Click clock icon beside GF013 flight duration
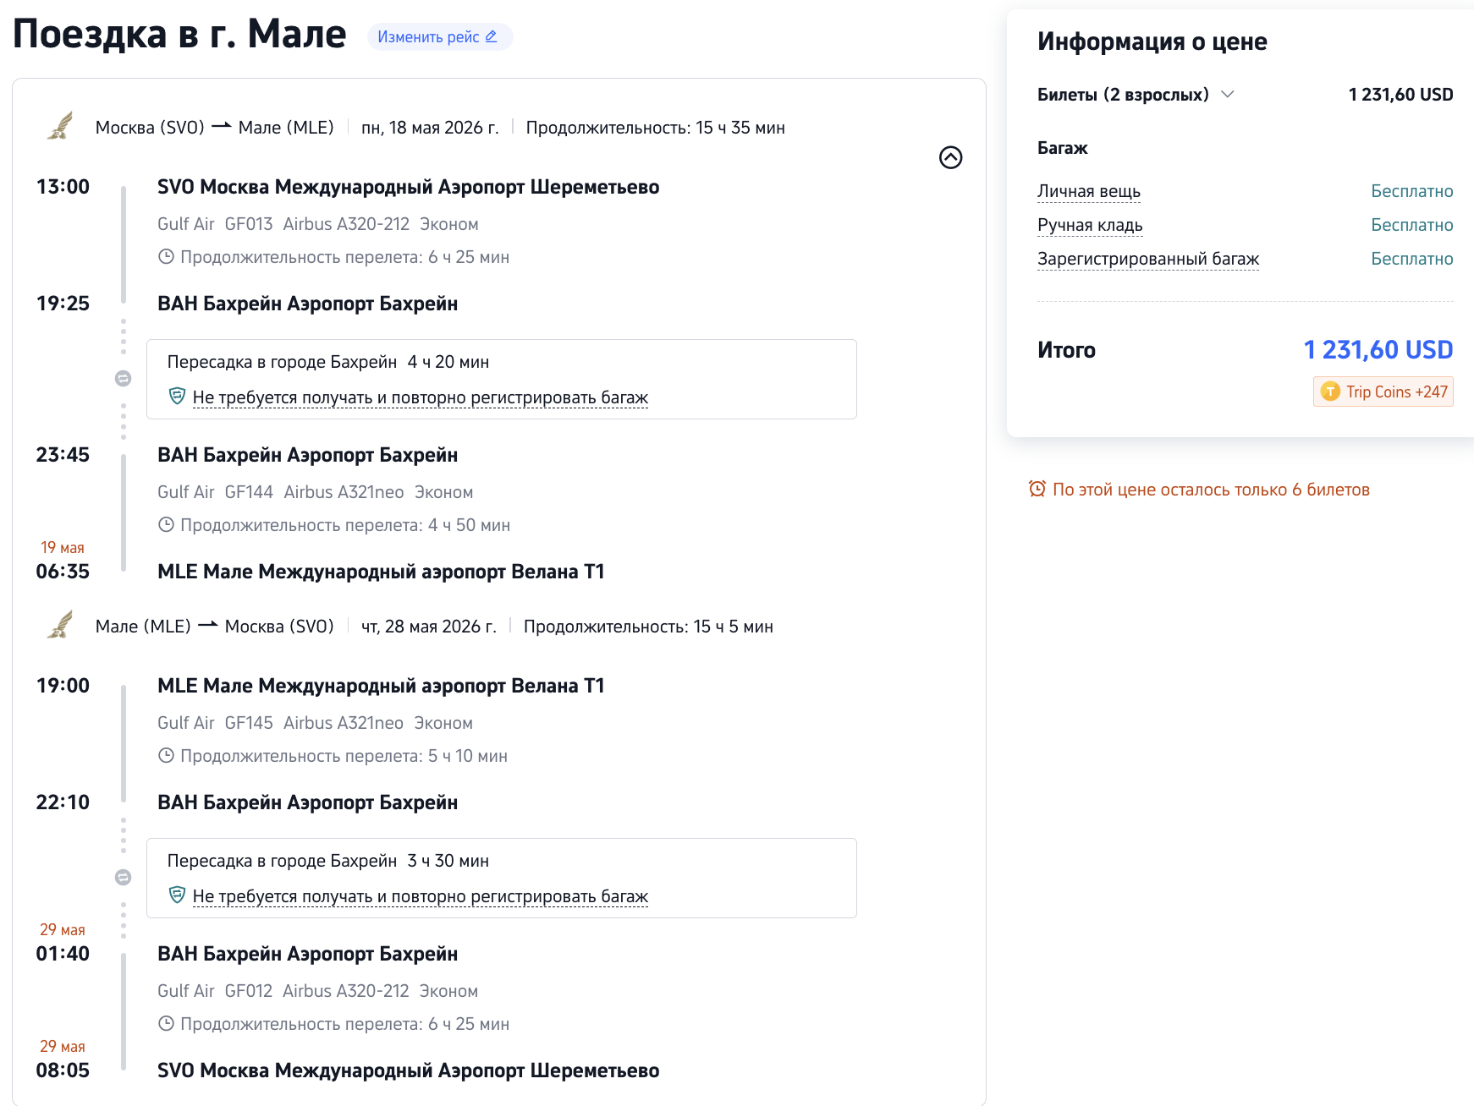This screenshot has width=1474, height=1106. (x=167, y=256)
